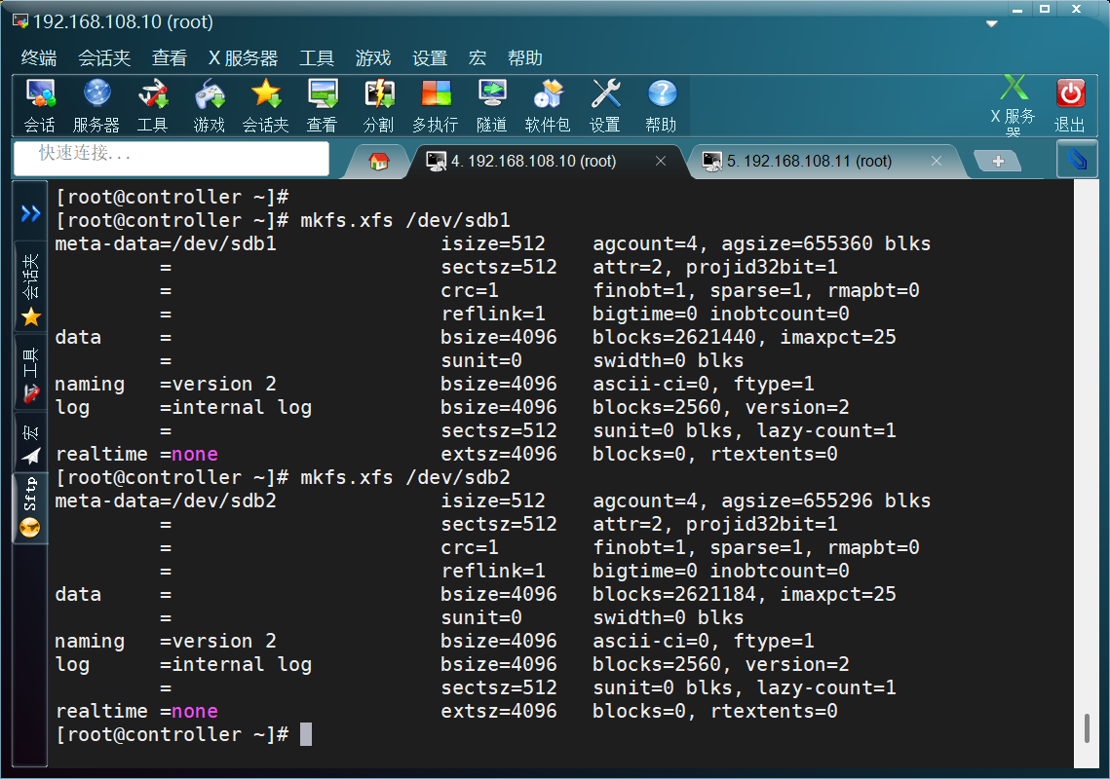This screenshot has height=779, width=1110.
Task: Click the red 退出 (Exit) icon
Action: (1070, 106)
